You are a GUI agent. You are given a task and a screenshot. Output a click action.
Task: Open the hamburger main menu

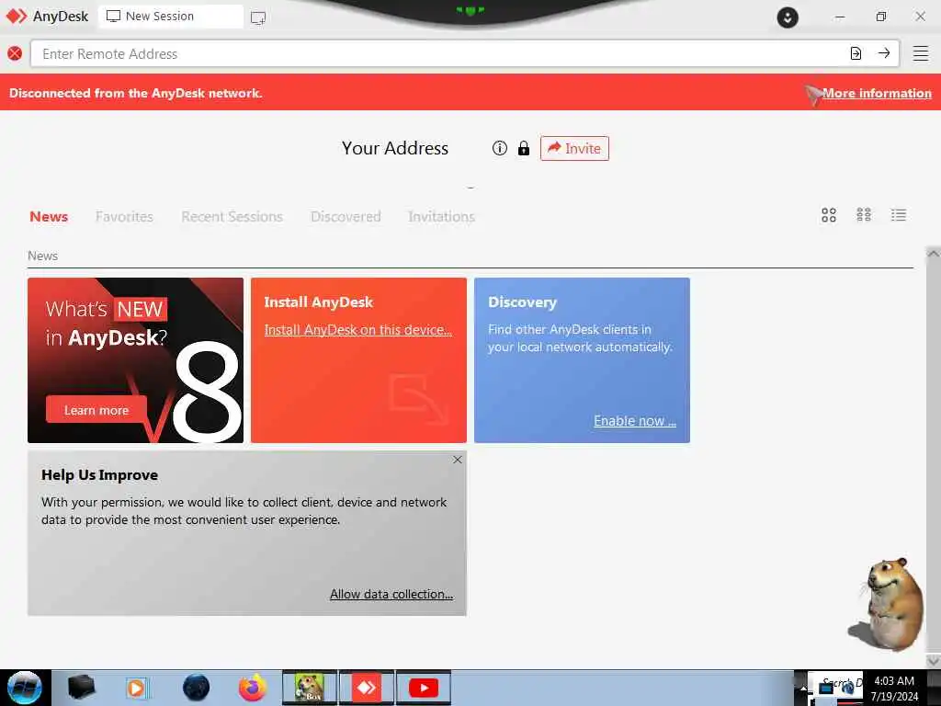click(x=921, y=53)
